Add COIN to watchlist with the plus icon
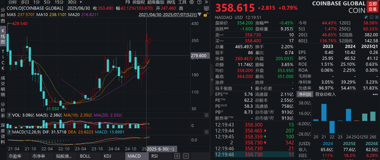380x160 pixels. coord(376,17)
